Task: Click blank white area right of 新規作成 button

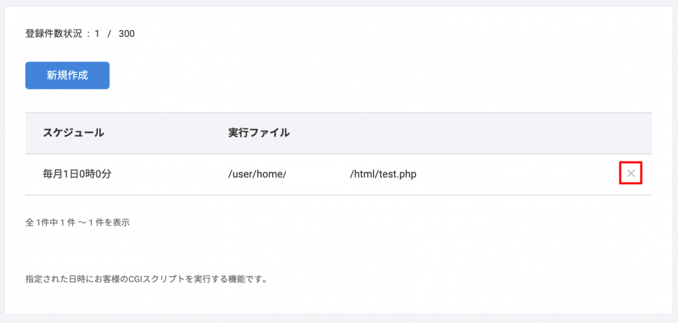Action: pyautogui.click(x=318, y=75)
